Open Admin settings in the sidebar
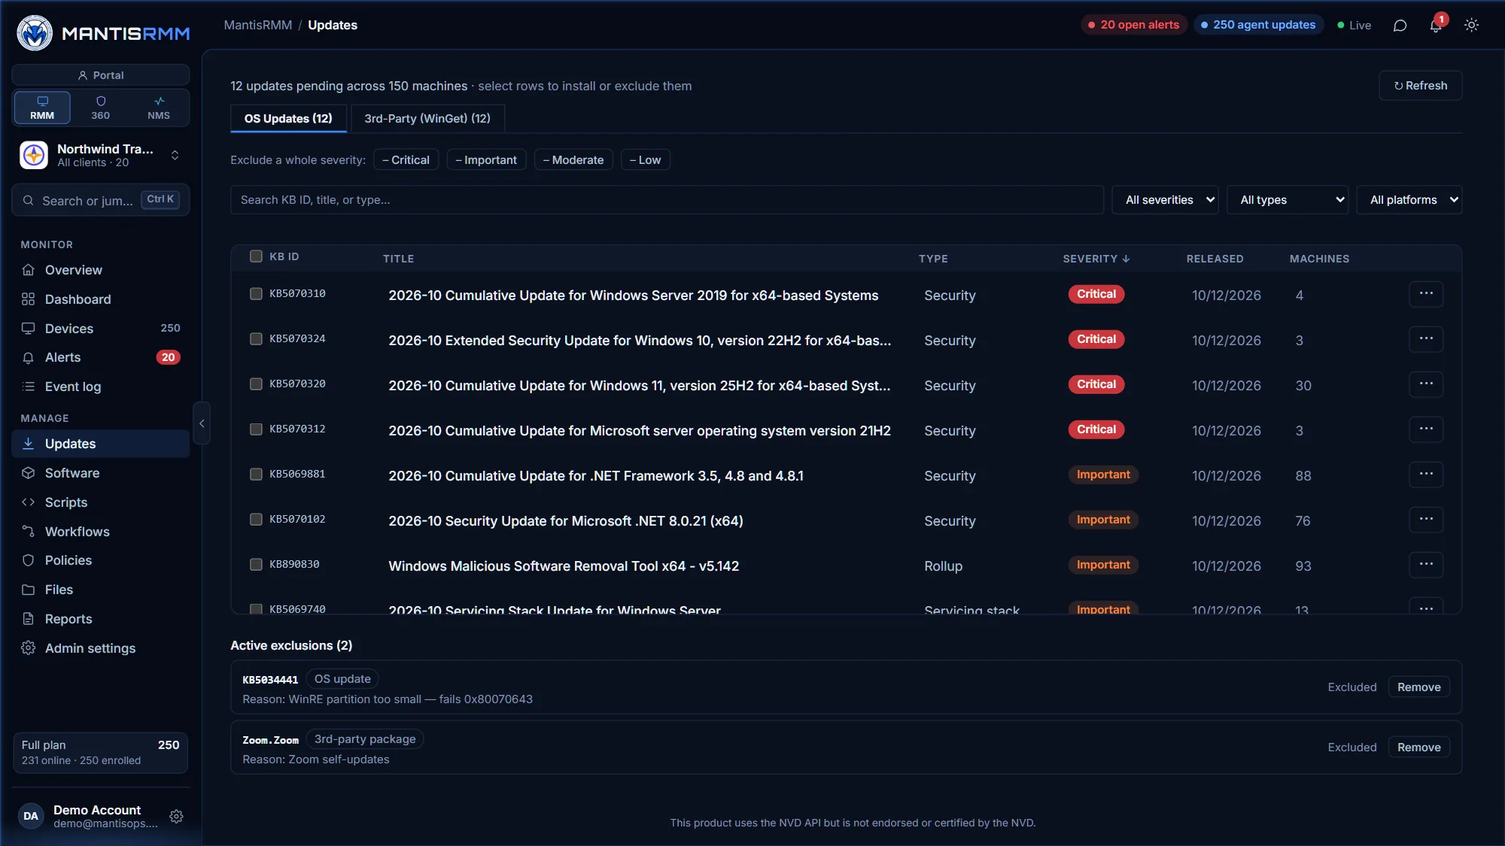Image resolution: width=1505 pixels, height=846 pixels. 100,648
